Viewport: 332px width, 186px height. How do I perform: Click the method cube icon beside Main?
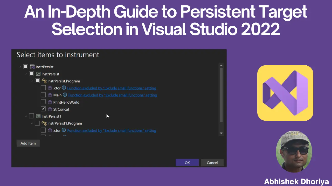50,95
